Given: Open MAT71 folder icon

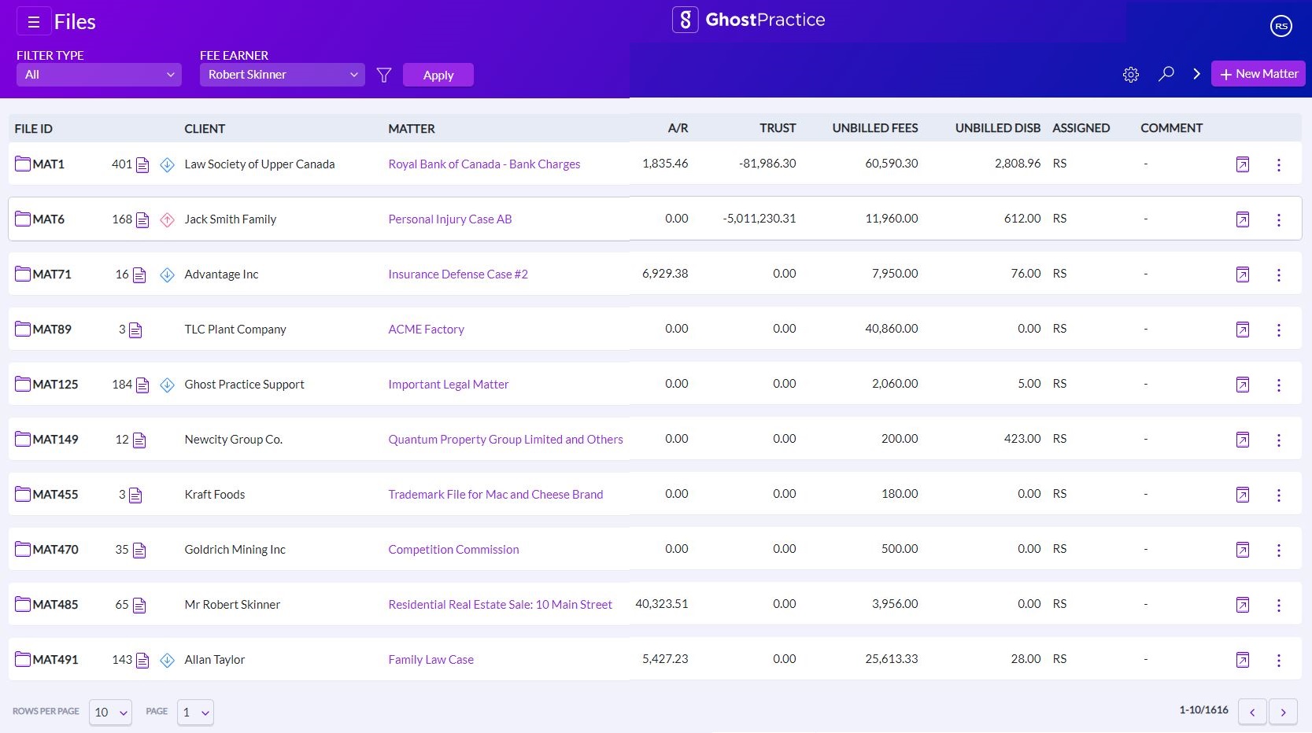Looking at the screenshot, I should click(23, 274).
